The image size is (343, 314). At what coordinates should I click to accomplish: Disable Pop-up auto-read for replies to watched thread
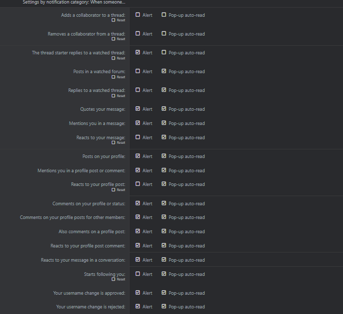pyautogui.click(x=164, y=90)
